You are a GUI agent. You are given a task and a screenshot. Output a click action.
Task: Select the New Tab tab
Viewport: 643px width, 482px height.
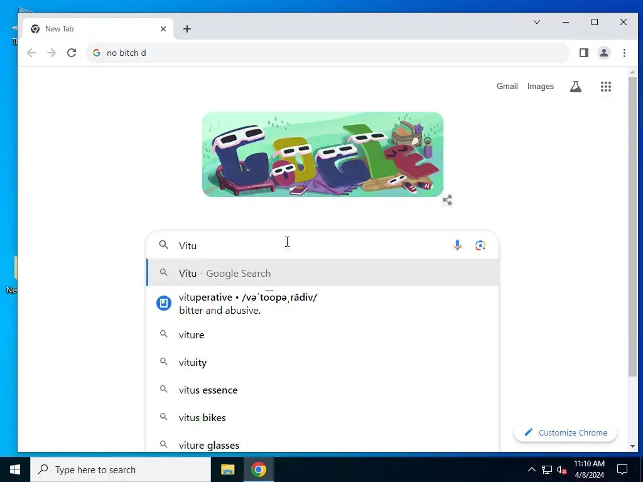[98, 29]
